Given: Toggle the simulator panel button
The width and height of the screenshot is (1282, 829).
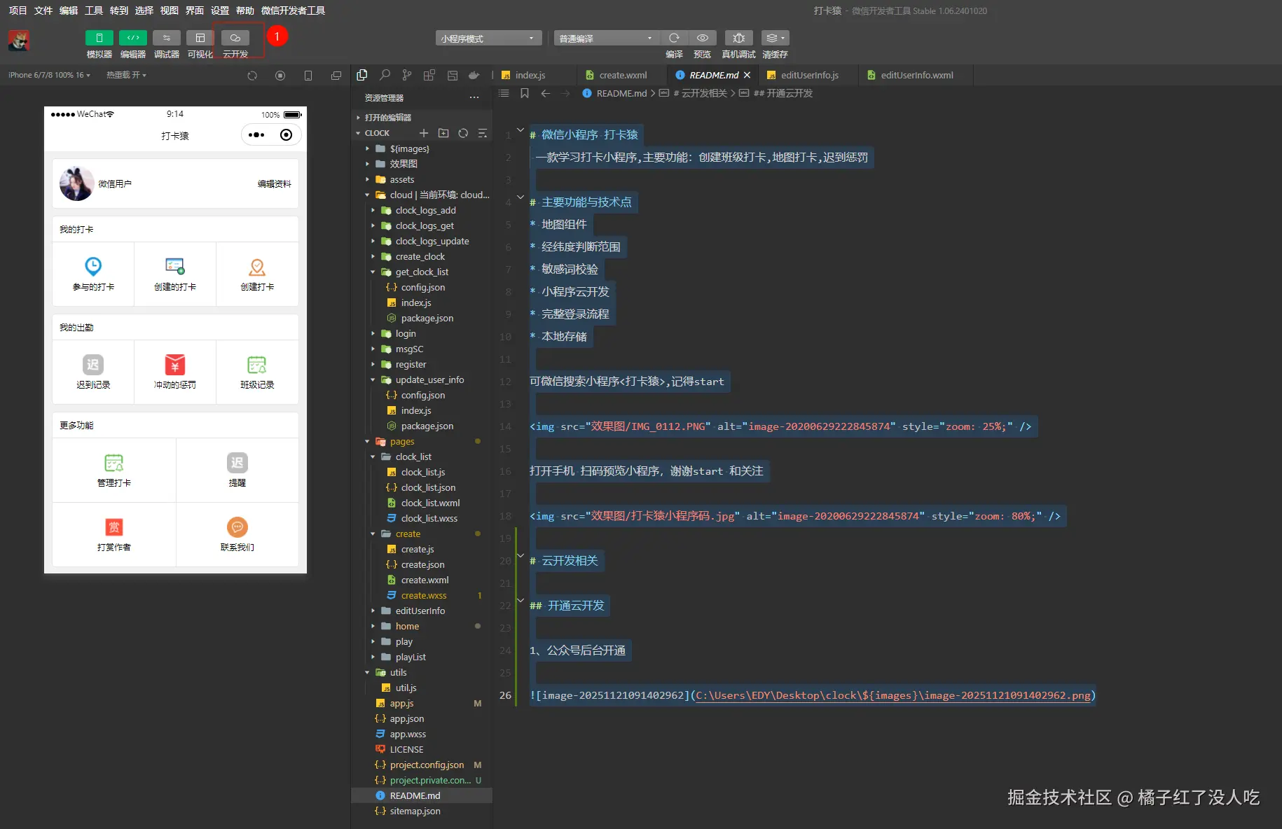Looking at the screenshot, I should point(99,38).
